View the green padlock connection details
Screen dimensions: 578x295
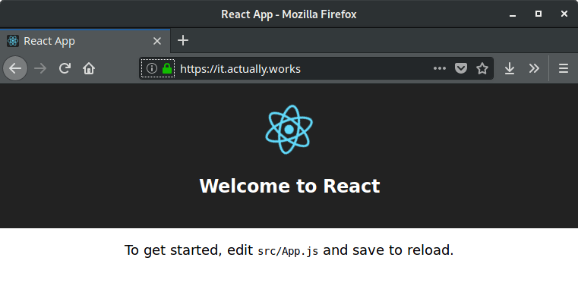(167, 68)
